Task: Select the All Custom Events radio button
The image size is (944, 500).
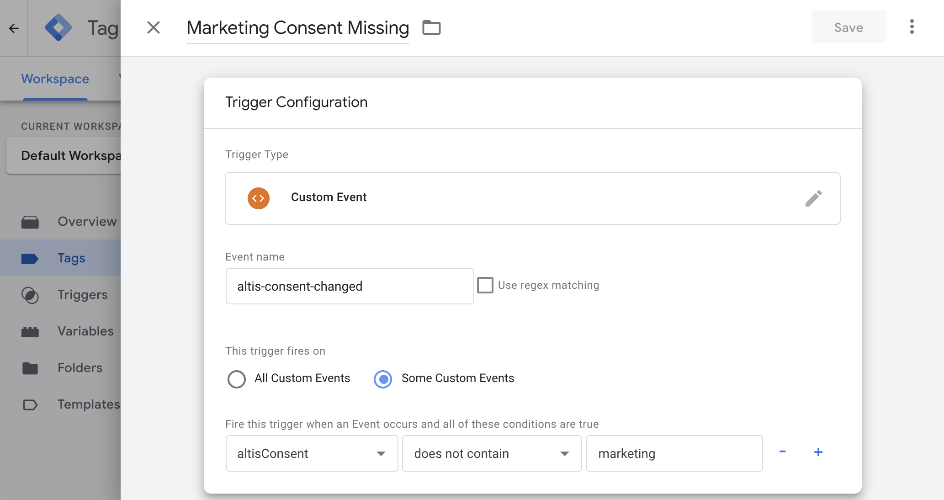Action: [236, 379]
